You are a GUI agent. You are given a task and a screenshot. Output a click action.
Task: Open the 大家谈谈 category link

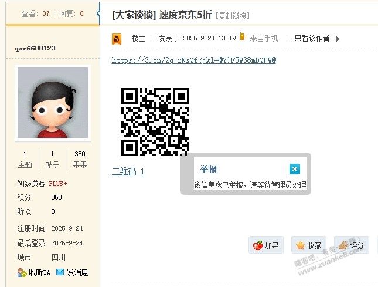(134, 15)
